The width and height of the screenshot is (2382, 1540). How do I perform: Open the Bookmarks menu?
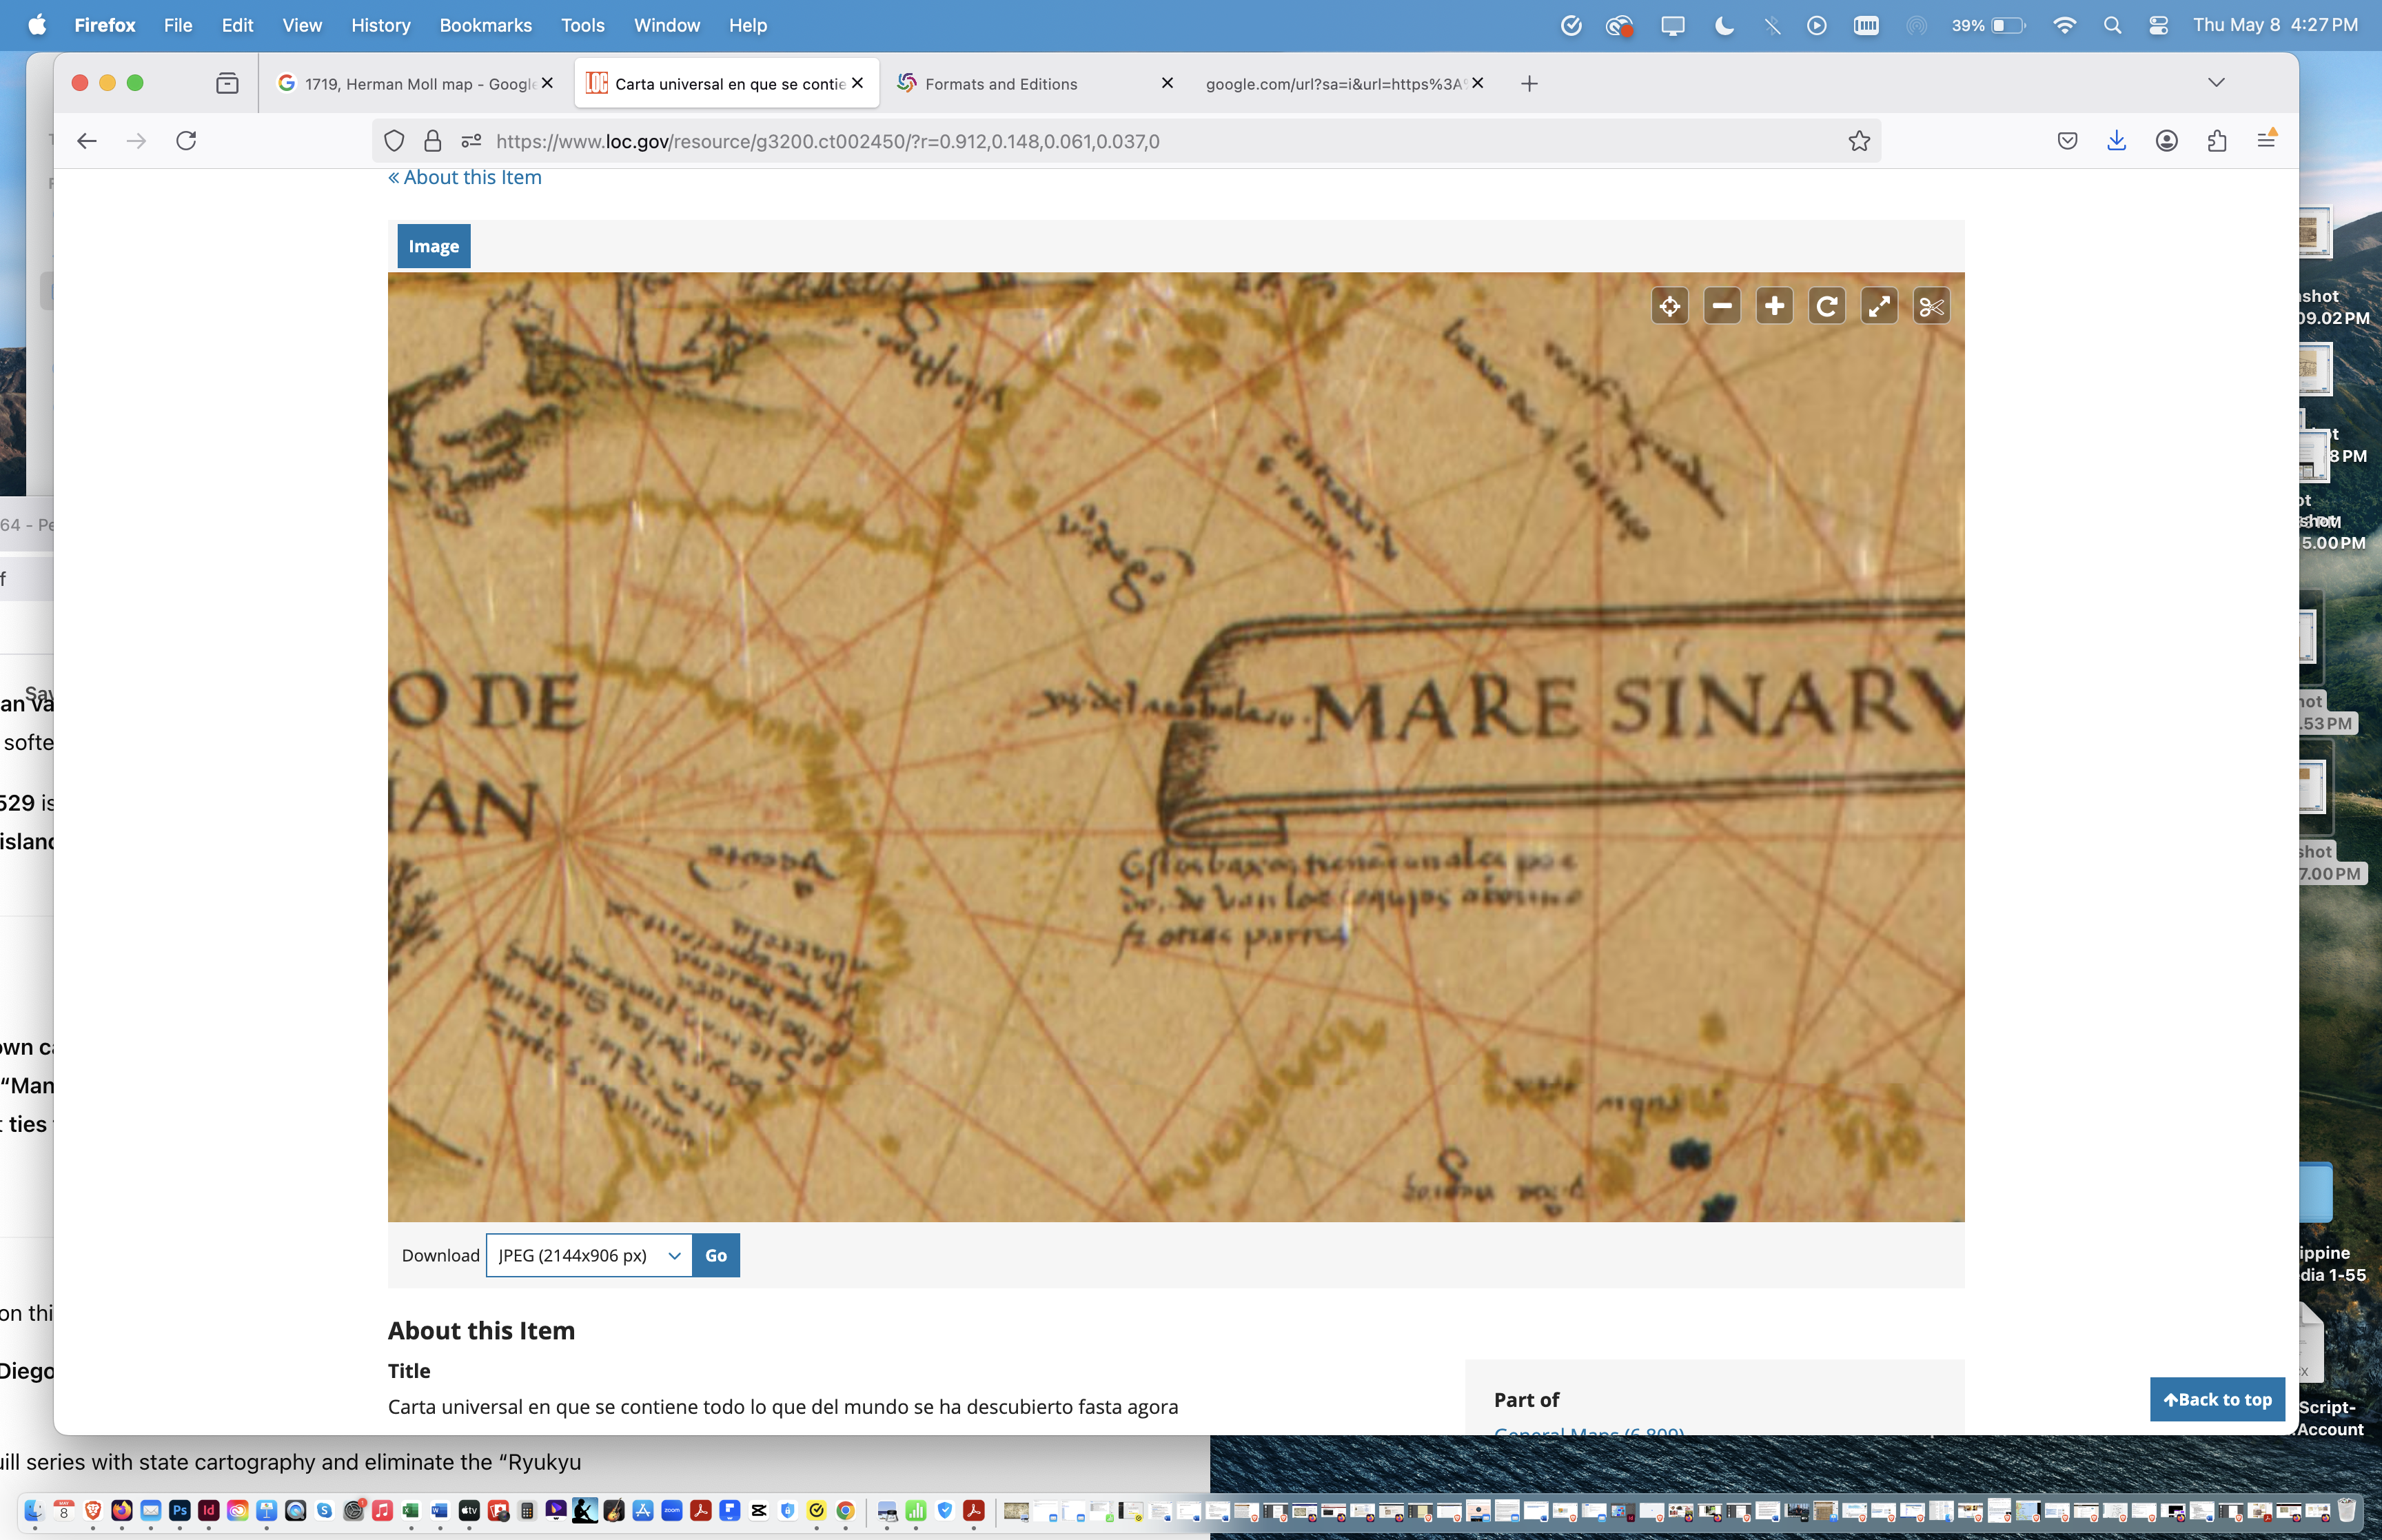click(x=485, y=25)
